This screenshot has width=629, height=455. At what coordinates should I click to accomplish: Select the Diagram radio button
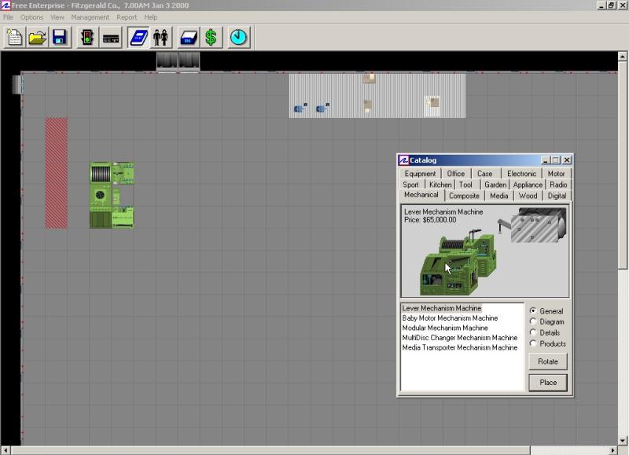pyautogui.click(x=534, y=322)
